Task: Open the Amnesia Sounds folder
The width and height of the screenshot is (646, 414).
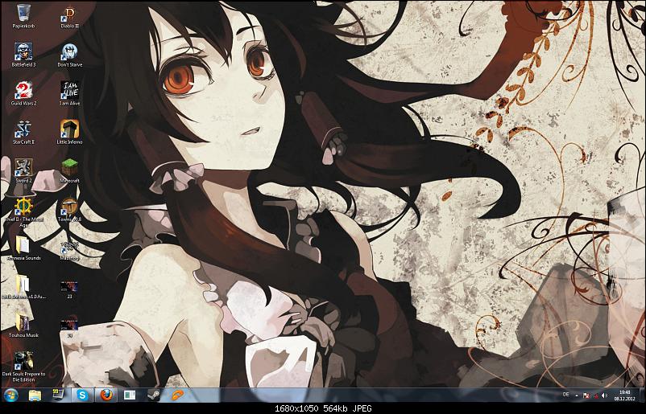Action: pos(23,248)
